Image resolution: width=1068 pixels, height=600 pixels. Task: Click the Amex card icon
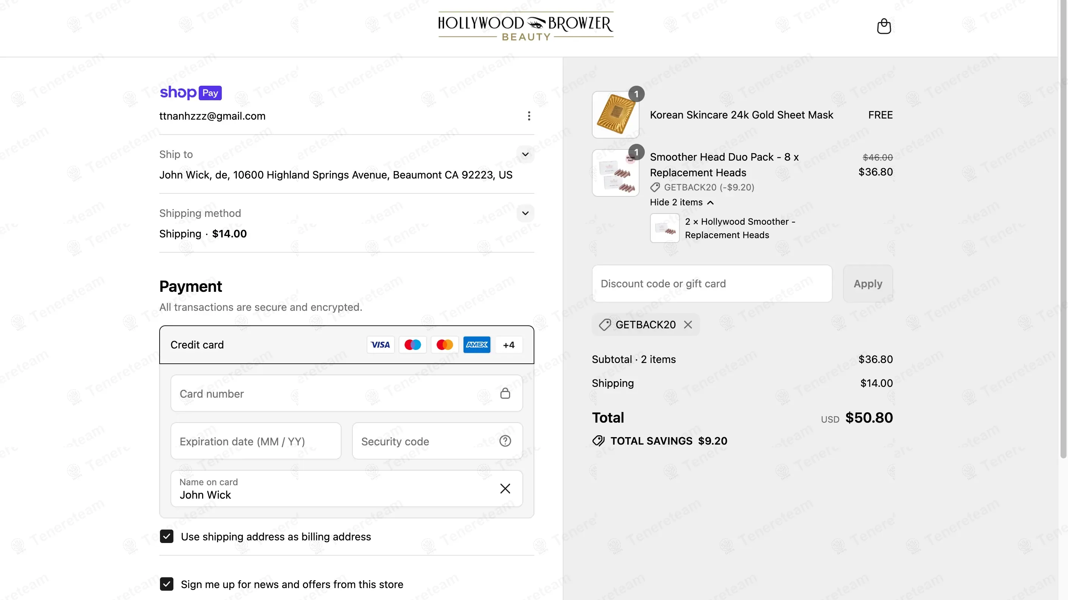coord(477,345)
